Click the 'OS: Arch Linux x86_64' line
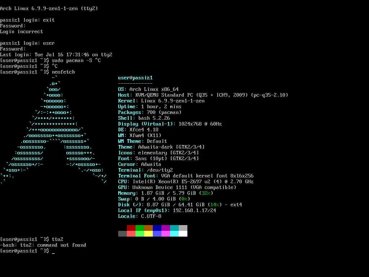 point(148,89)
